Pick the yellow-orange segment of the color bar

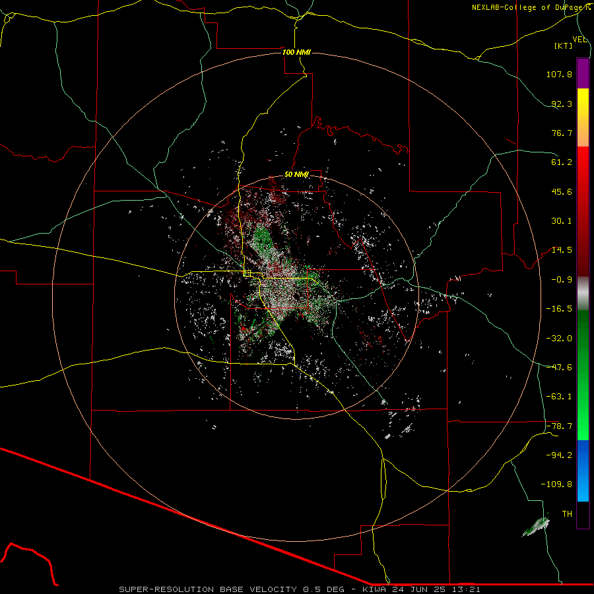(x=583, y=117)
